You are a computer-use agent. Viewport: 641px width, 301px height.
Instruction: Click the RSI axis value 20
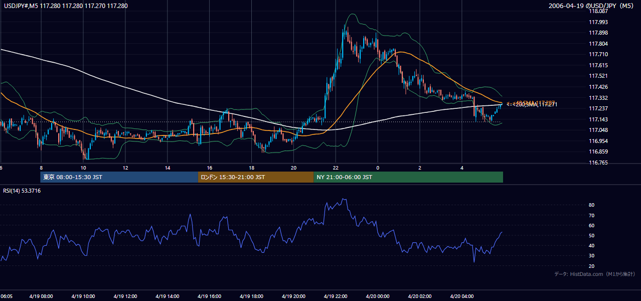592,266
